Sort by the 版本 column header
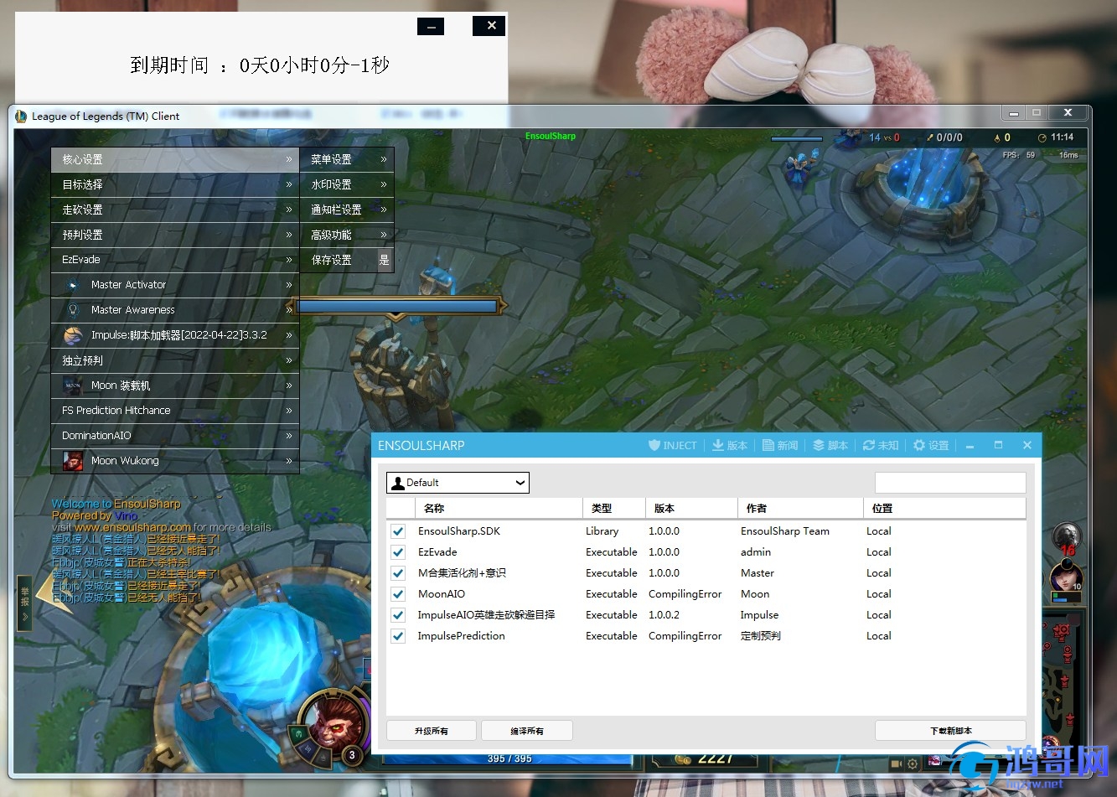1117x797 pixels. click(691, 508)
